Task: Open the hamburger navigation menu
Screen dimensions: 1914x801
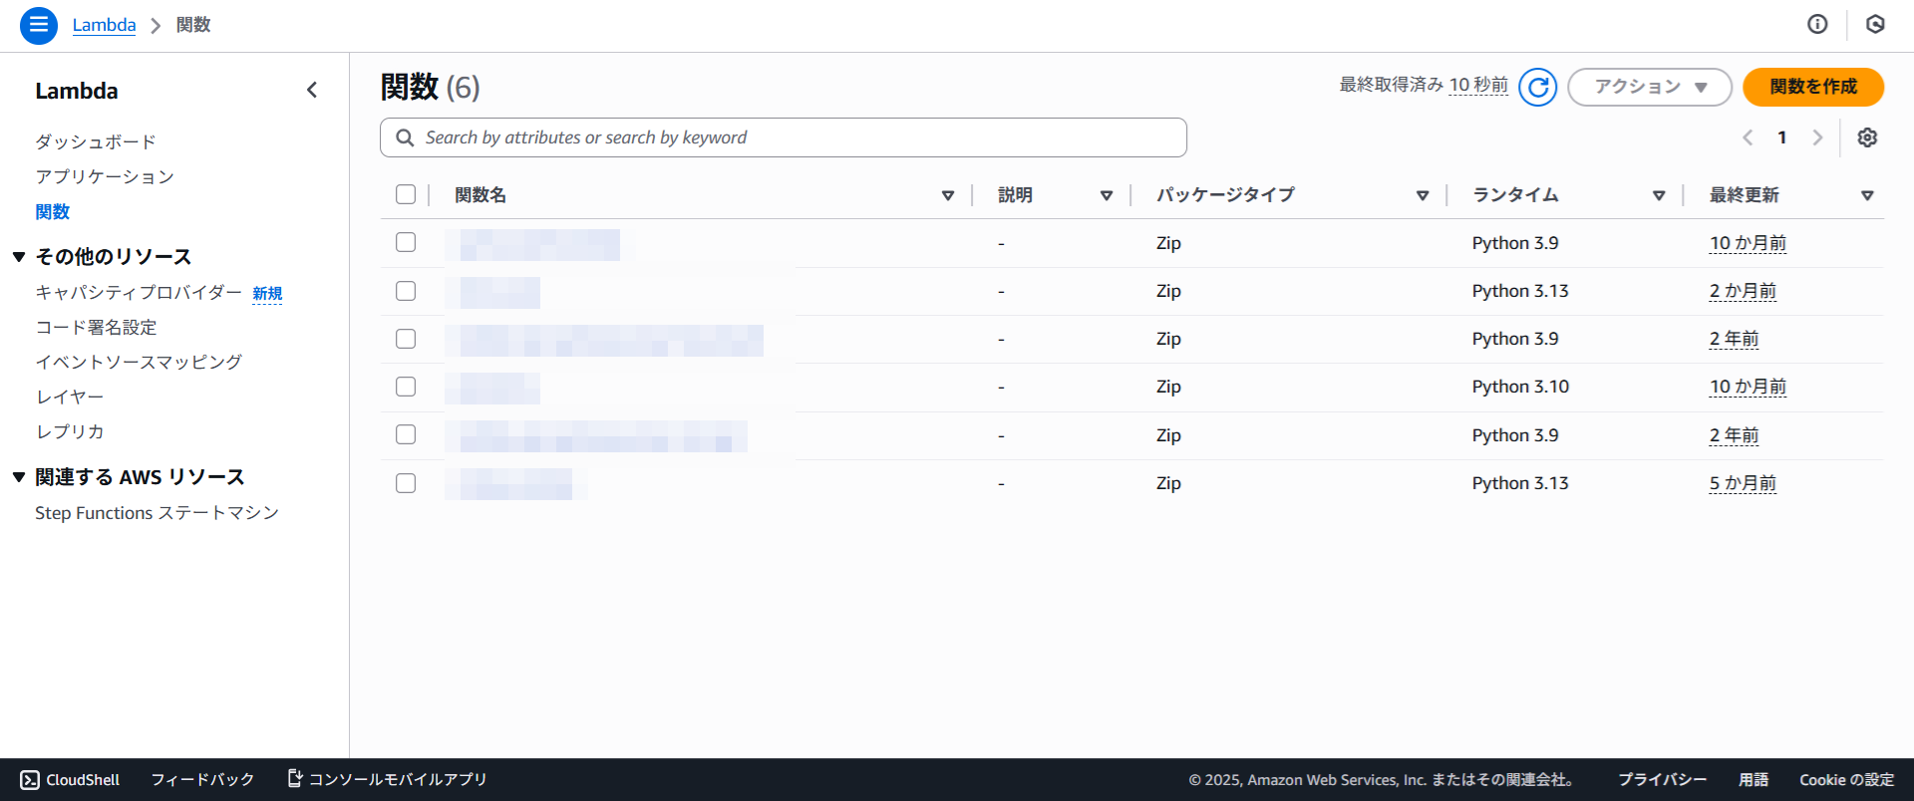Action: point(38,25)
